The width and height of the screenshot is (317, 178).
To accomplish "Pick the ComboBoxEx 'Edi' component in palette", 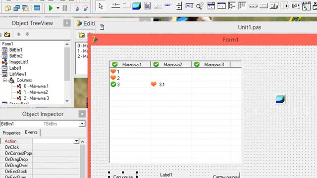I will (295, 6).
